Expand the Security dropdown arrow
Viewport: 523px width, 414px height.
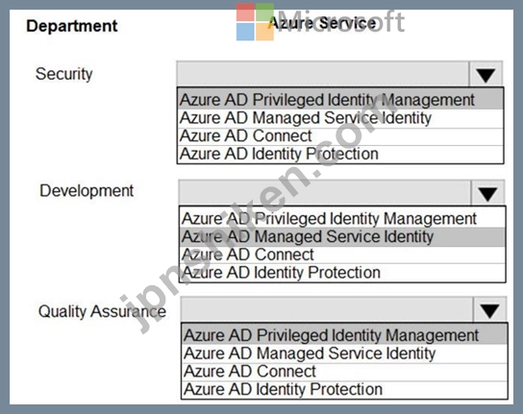click(x=486, y=74)
